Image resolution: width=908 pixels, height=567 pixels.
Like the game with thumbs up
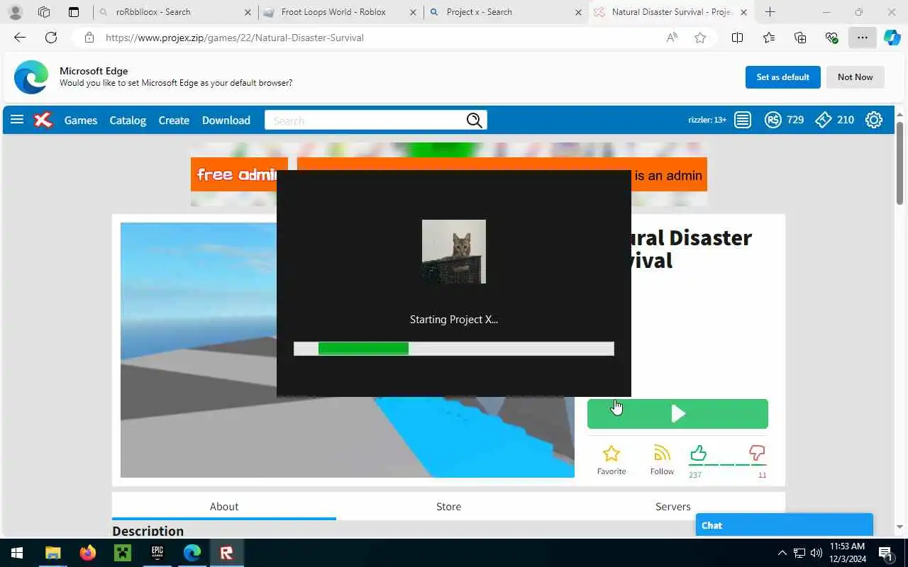[698, 453]
